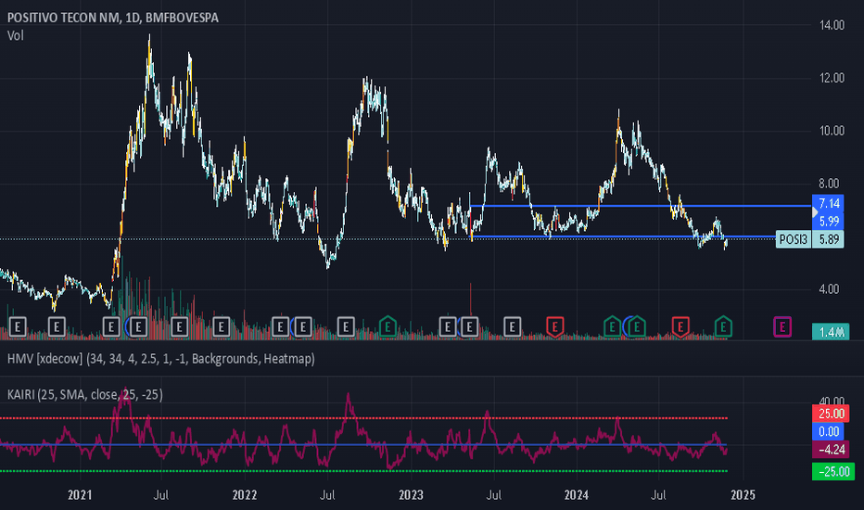864x510 pixels.
Task: Click the 8.00 price axis label
Action: pos(829,184)
